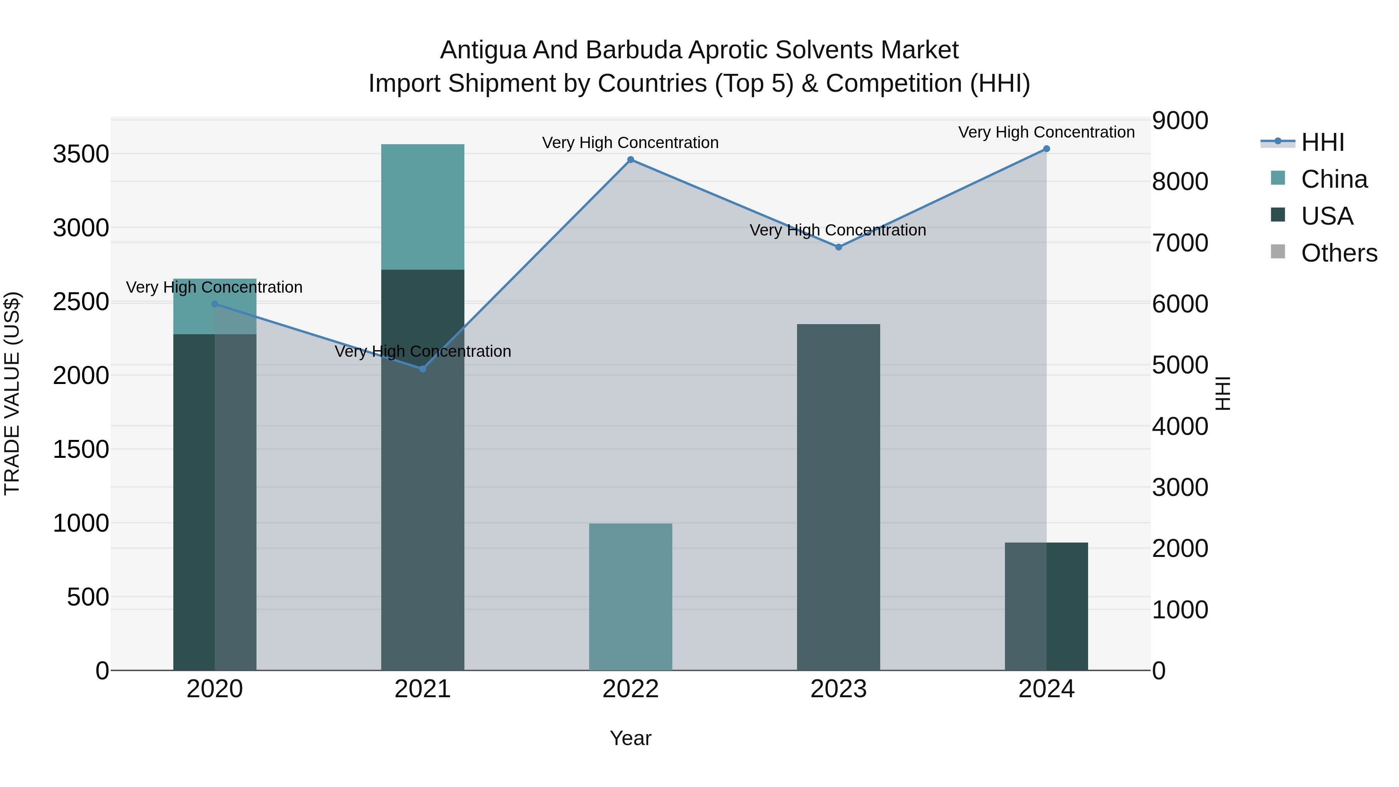The image size is (1399, 787).
Task: Click the 8000 right axis tick
Action: [x=1180, y=181]
